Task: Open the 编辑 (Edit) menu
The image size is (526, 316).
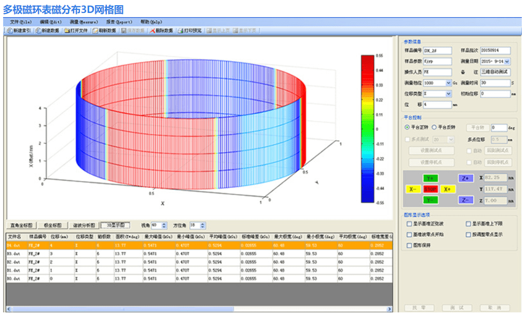Action: tap(51, 22)
